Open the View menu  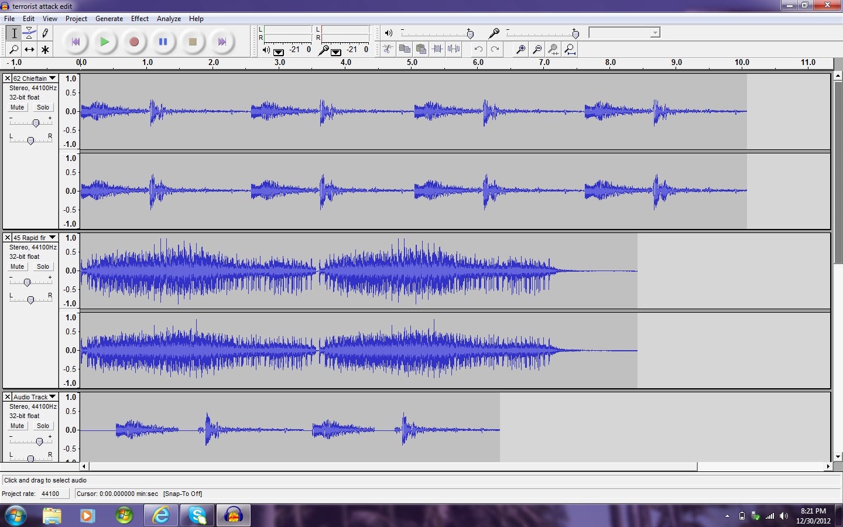click(50, 19)
